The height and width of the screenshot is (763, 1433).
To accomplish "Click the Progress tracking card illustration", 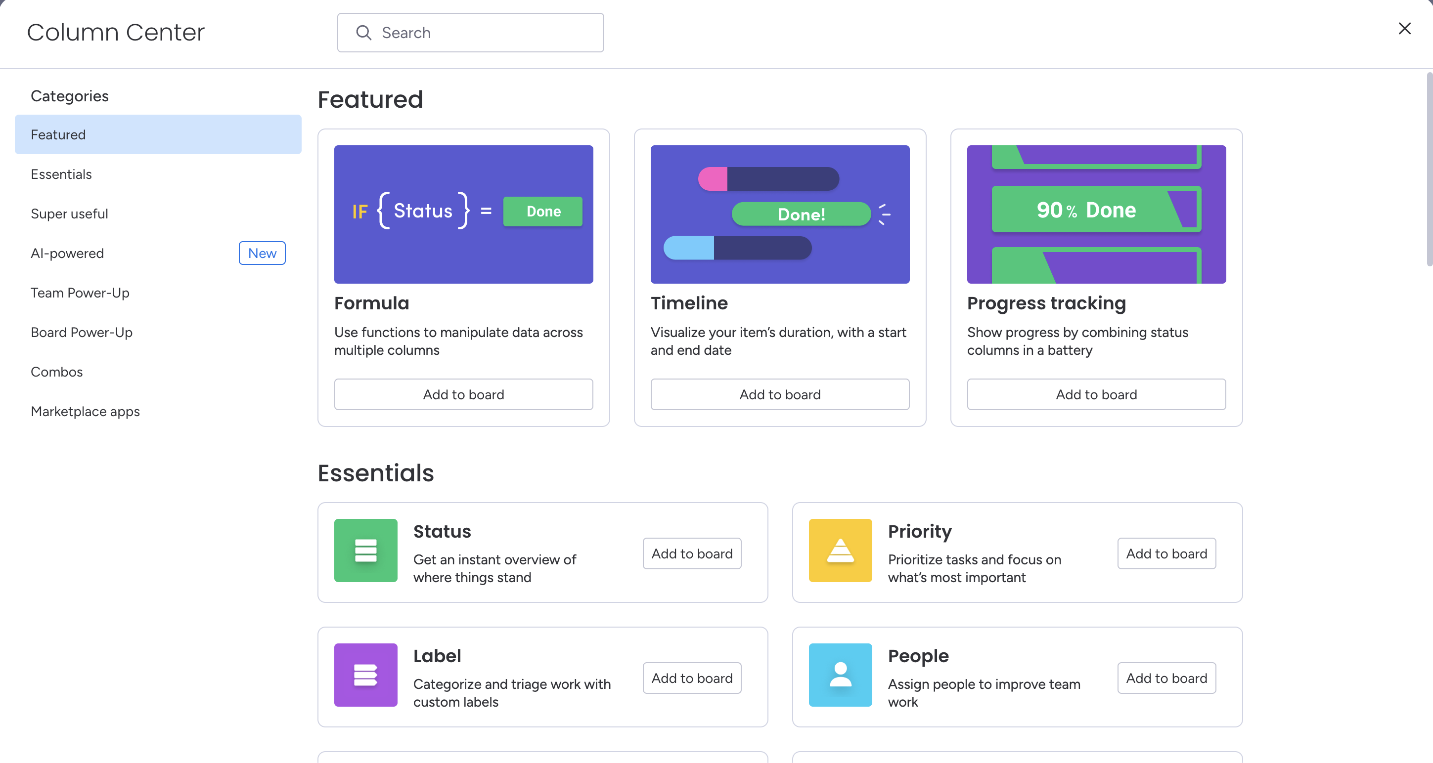I will click(1096, 214).
